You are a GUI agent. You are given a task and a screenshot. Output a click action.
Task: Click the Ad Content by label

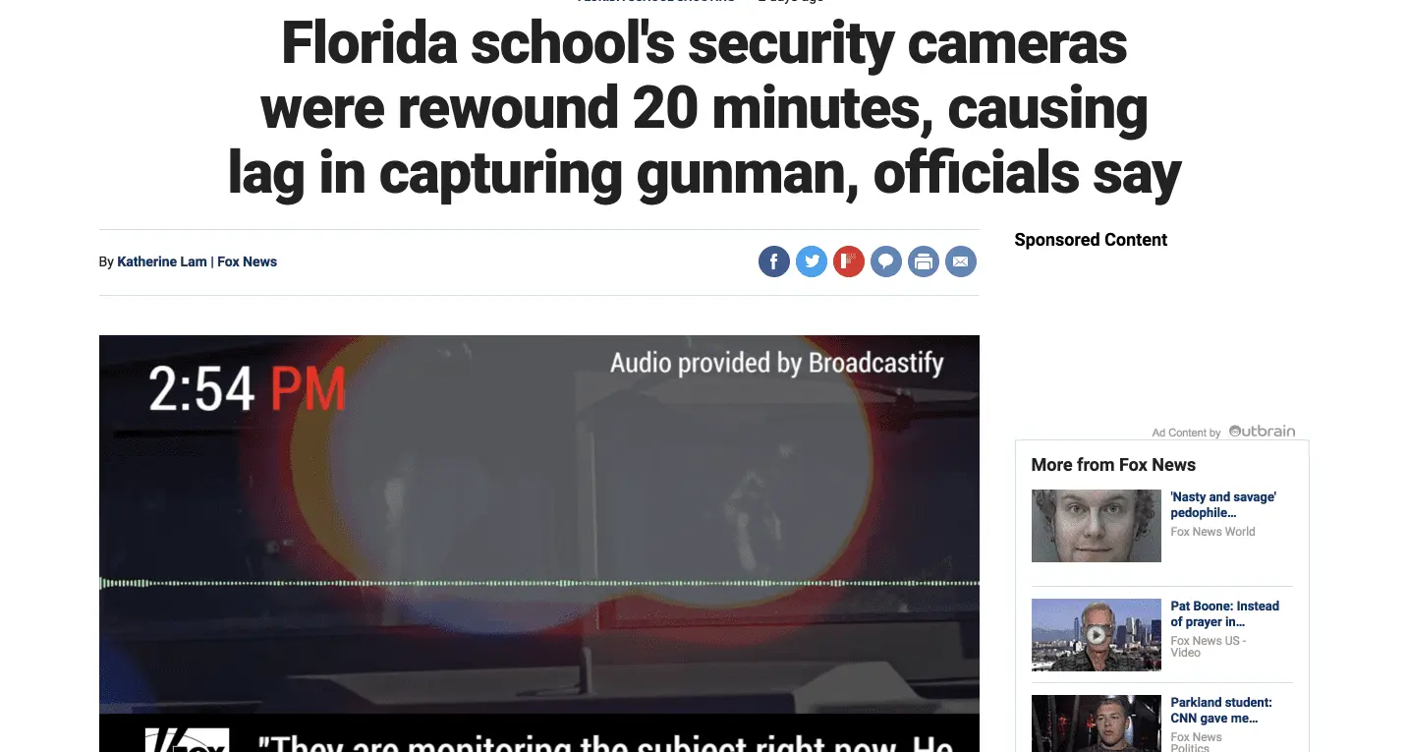1186,433
